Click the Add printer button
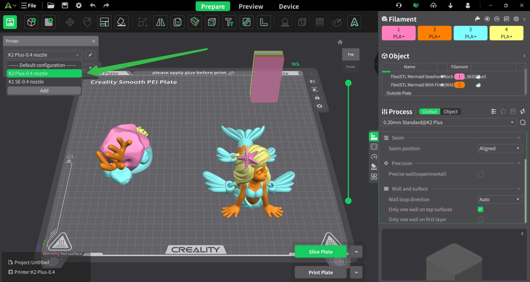Image resolution: width=530 pixels, height=282 pixels. click(44, 90)
